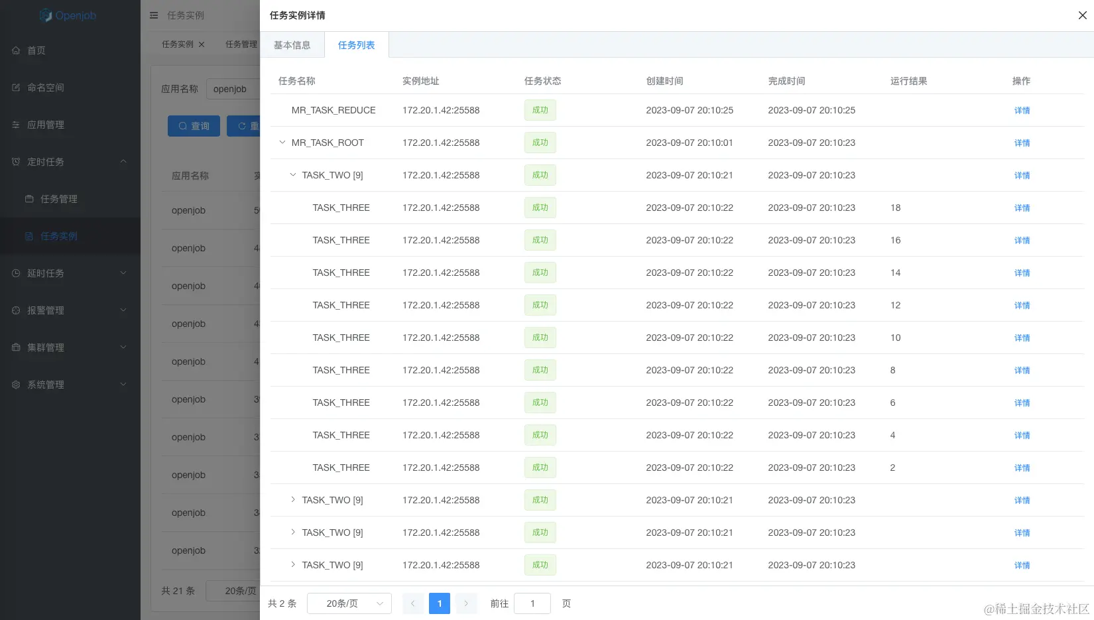This screenshot has height=620, width=1094.
Task: Click the 共 2 条 total count text
Action: [282, 603]
